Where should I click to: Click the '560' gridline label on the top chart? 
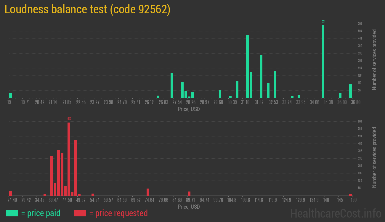359,23
